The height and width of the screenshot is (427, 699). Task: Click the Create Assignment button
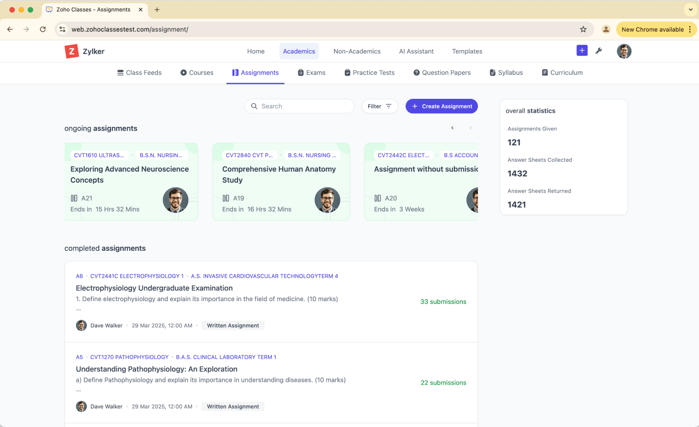[x=441, y=106]
